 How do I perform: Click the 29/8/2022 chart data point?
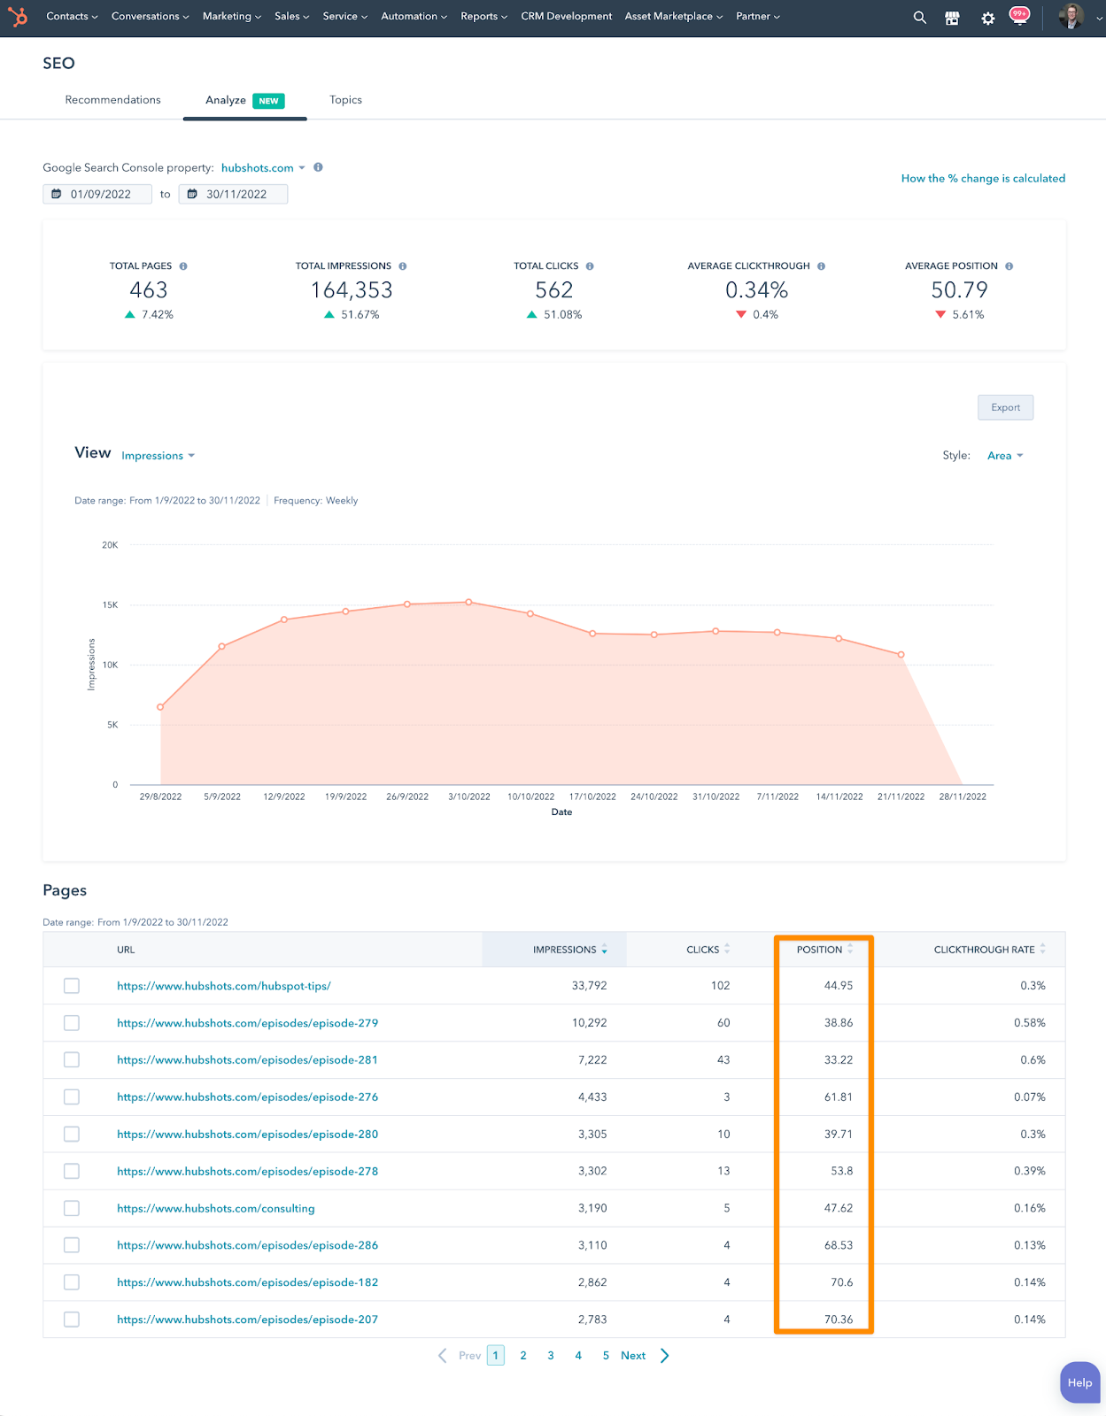160,707
